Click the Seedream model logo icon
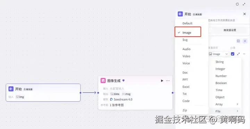 tap(111, 99)
